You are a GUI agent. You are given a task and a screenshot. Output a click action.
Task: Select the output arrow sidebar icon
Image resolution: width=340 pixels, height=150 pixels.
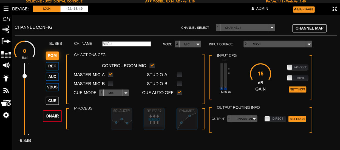pos(6,41)
